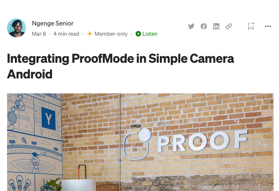Share the story on Facebook

click(x=204, y=26)
